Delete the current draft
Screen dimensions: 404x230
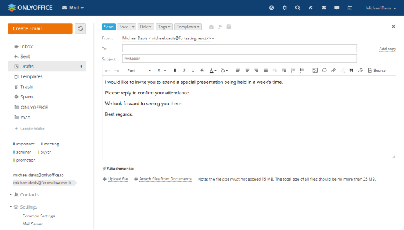click(x=146, y=27)
